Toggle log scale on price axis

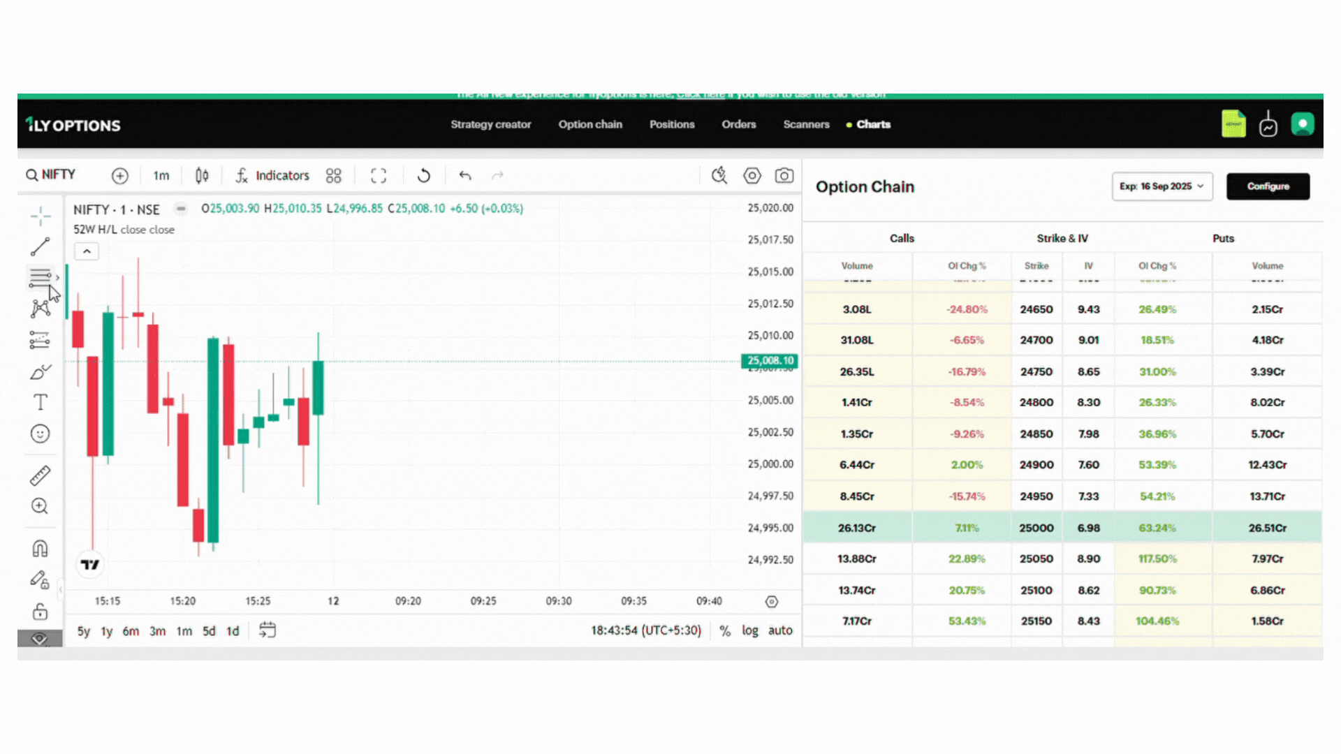749,630
